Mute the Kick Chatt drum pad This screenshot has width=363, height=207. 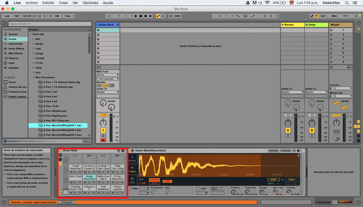coord(71,182)
